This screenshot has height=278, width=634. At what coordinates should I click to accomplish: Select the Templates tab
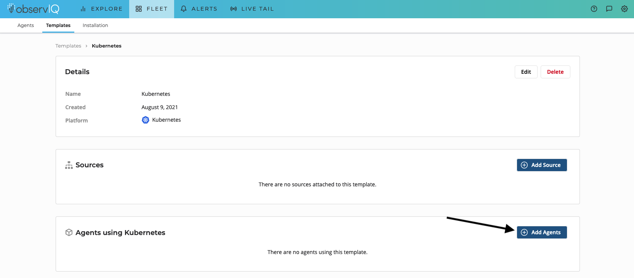[x=58, y=25]
